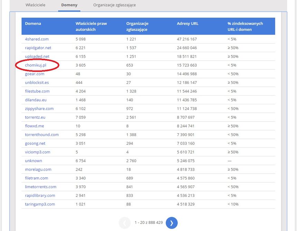Viewport: 297px width, 231px height.
Task: Click the unknown domain entry
Action: [x=33, y=161]
